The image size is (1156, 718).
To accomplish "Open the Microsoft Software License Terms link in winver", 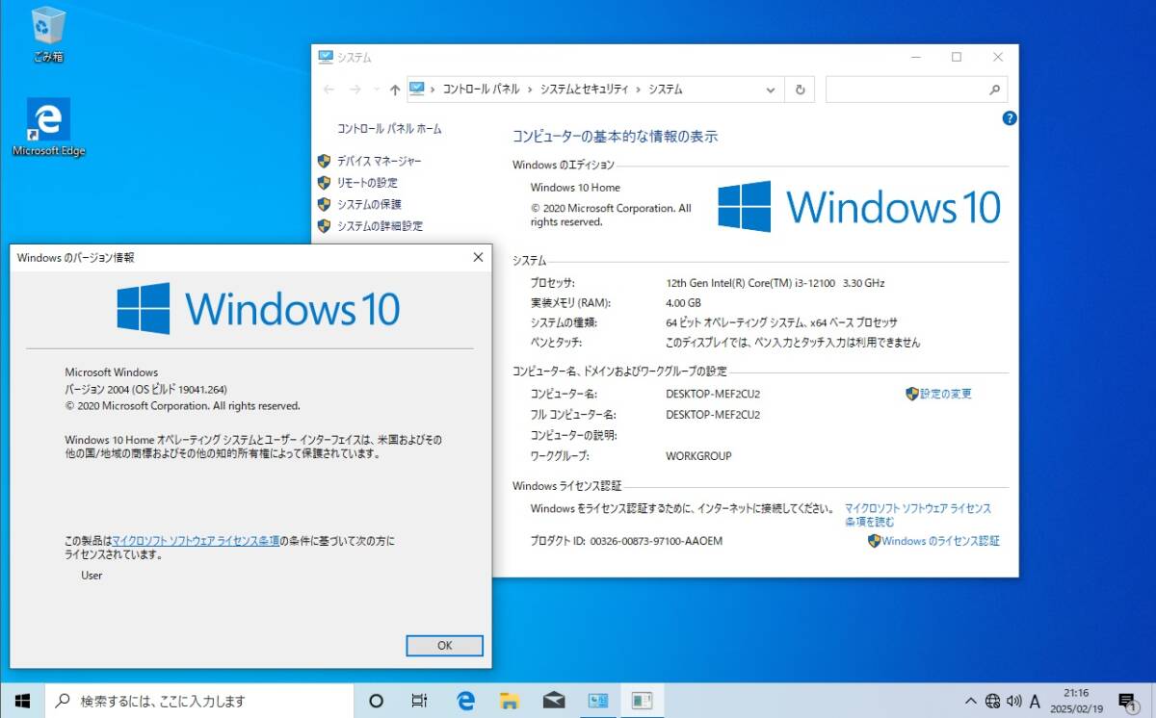I will point(196,541).
